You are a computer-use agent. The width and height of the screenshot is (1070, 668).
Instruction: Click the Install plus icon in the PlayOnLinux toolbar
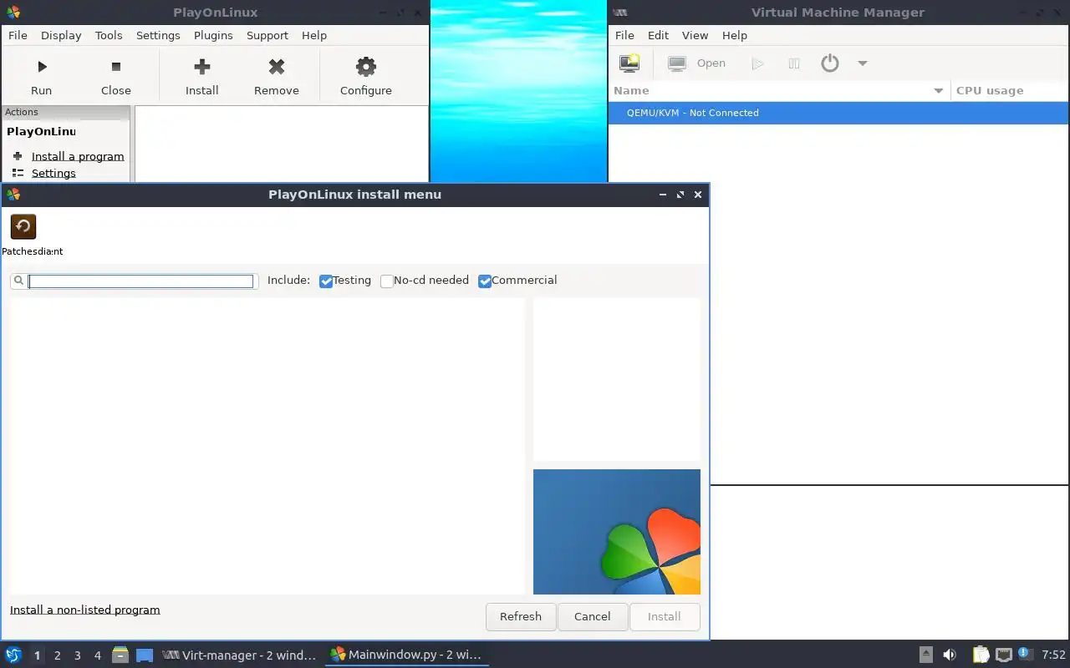click(x=201, y=67)
